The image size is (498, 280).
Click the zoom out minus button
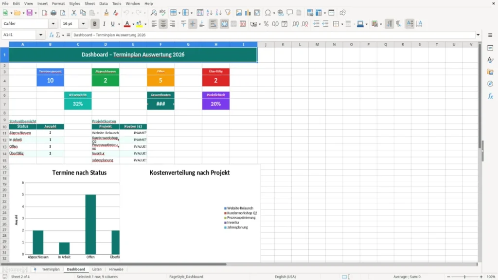[448, 277]
